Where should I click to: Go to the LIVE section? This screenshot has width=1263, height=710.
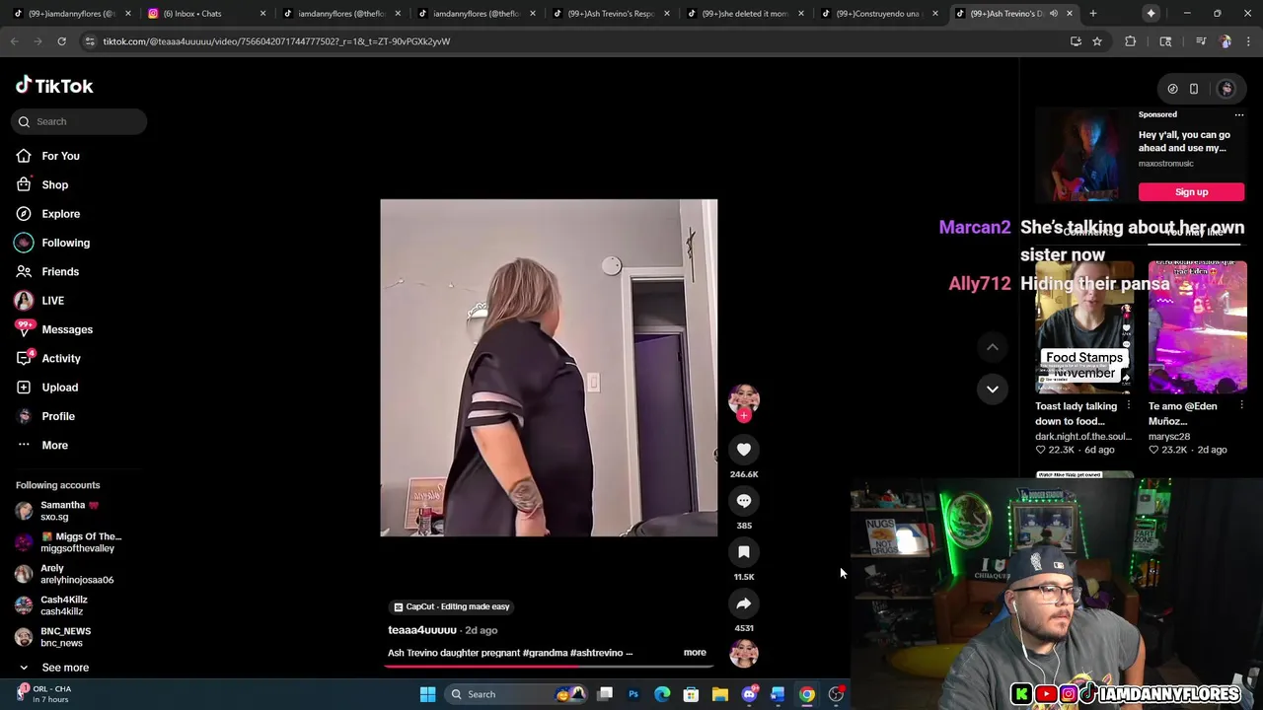52,301
